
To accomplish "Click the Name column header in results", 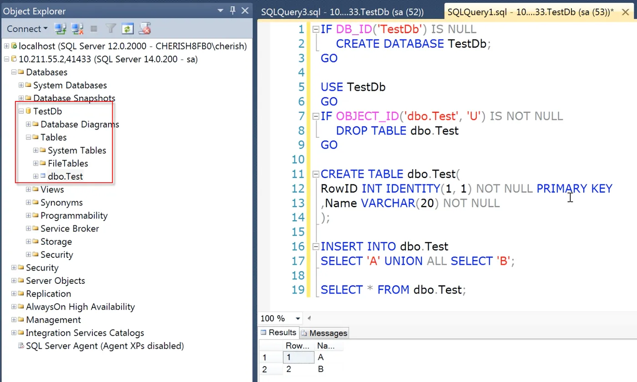I will point(329,346).
